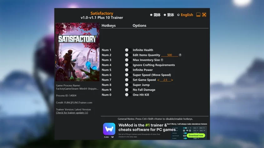Click the Download now button
Image resolution: width=264 pixels, height=148 pixels.
click(x=196, y=136)
